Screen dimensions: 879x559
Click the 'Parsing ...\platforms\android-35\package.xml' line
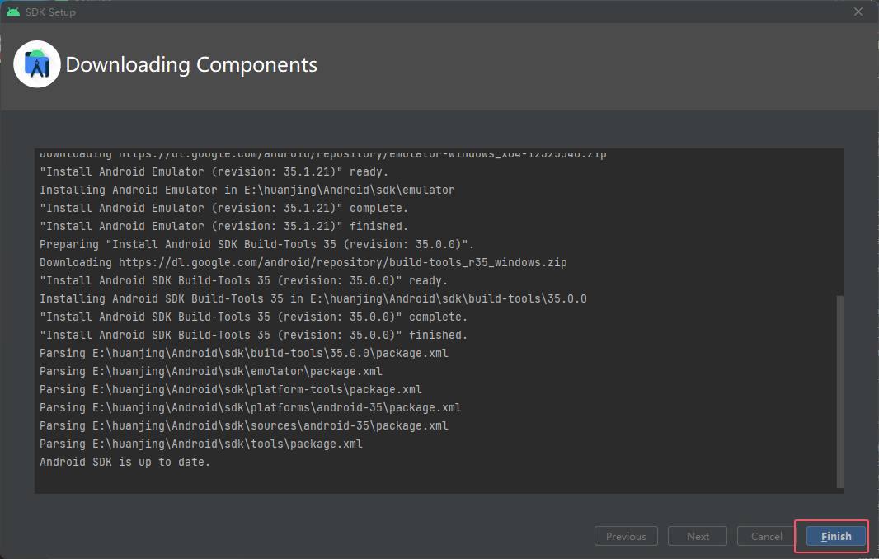click(x=251, y=407)
